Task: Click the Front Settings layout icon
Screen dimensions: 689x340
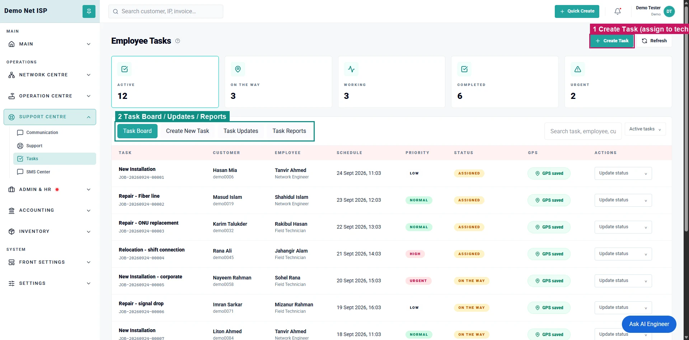Action: pyautogui.click(x=11, y=262)
